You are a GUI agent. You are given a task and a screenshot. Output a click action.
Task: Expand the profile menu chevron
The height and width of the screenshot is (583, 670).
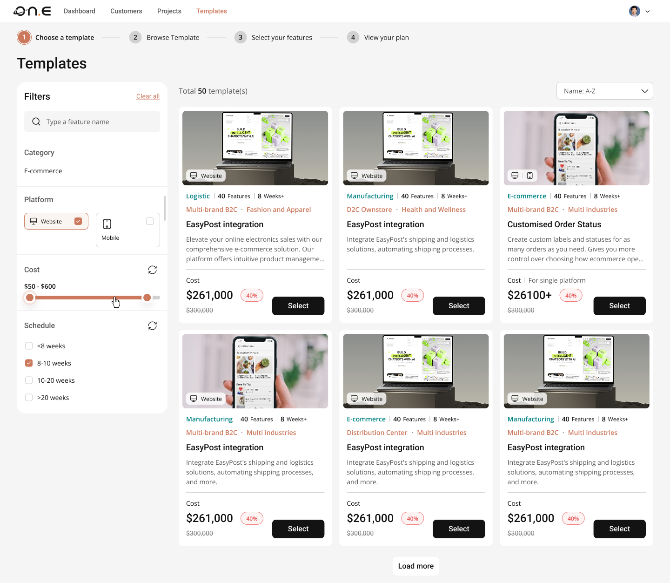point(648,12)
